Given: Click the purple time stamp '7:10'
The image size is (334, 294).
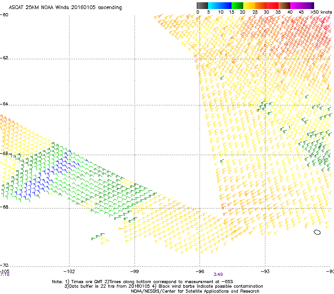Looking at the screenshot, I should click(x=5, y=275).
